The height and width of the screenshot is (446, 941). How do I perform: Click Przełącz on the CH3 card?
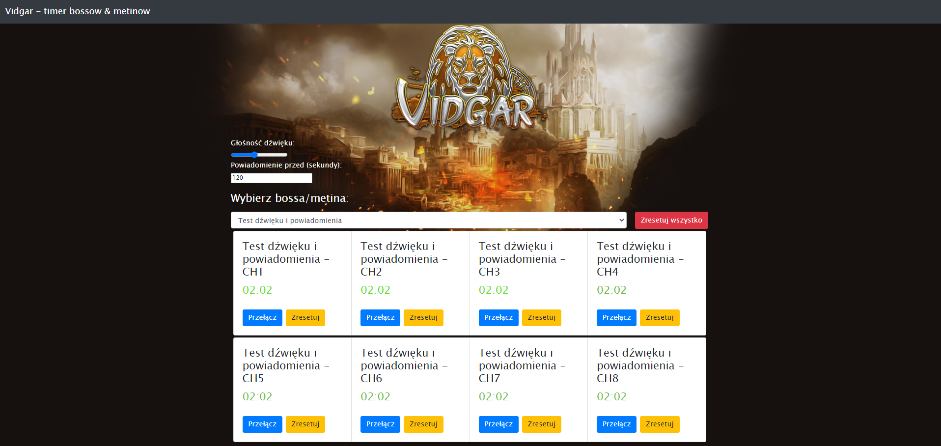click(x=498, y=318)
